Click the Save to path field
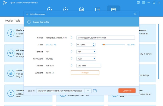163x106 pixels. click(61, 91)
